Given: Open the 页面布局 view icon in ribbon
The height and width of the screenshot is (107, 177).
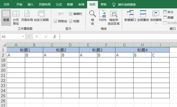Looking at the screenshot, I should point(27,16).
